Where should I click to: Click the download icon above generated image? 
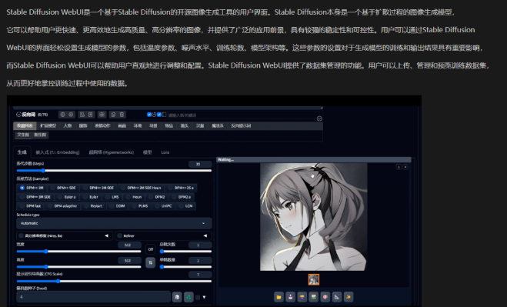399,167
